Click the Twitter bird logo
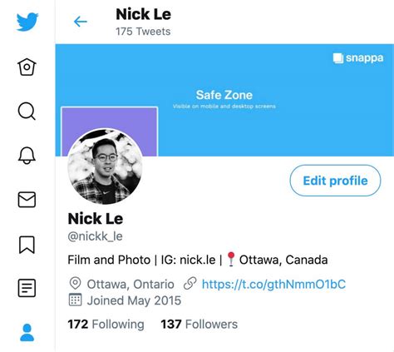Image resolution: width=394 pixels, height=352 pixels. click(27, 22)
